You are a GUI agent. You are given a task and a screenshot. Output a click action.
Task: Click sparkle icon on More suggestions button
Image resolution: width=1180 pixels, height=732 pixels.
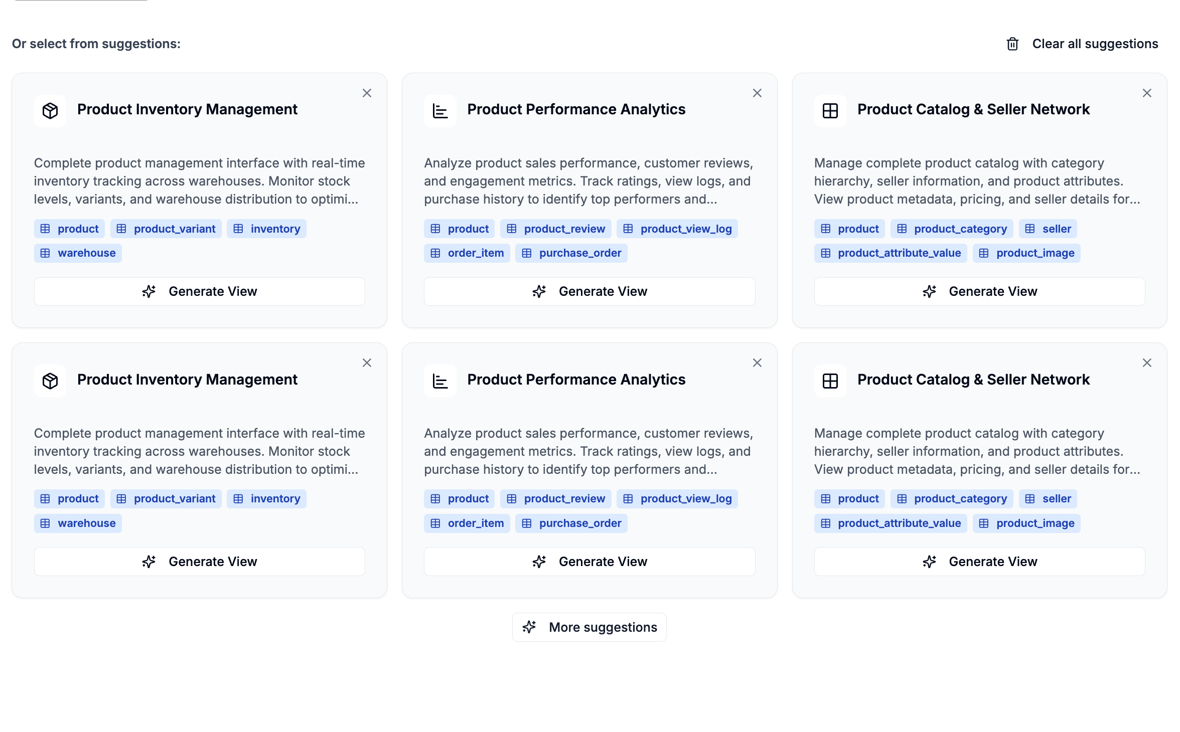pos(529,627)
